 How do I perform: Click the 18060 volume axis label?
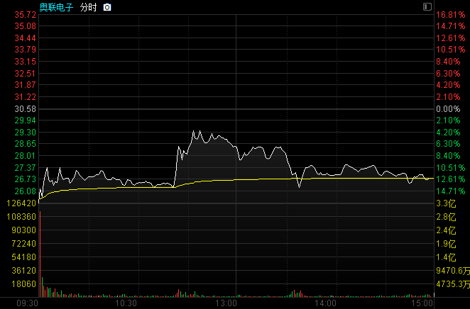point(23,284)
